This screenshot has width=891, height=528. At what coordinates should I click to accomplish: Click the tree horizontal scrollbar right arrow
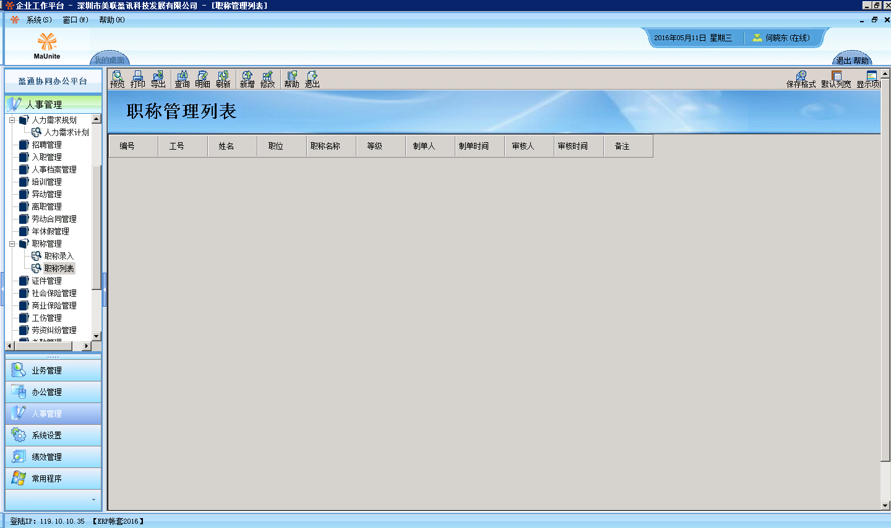[86, 346]
